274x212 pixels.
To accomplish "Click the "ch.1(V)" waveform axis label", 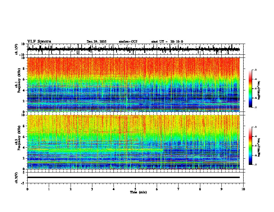I will (17, 49).
